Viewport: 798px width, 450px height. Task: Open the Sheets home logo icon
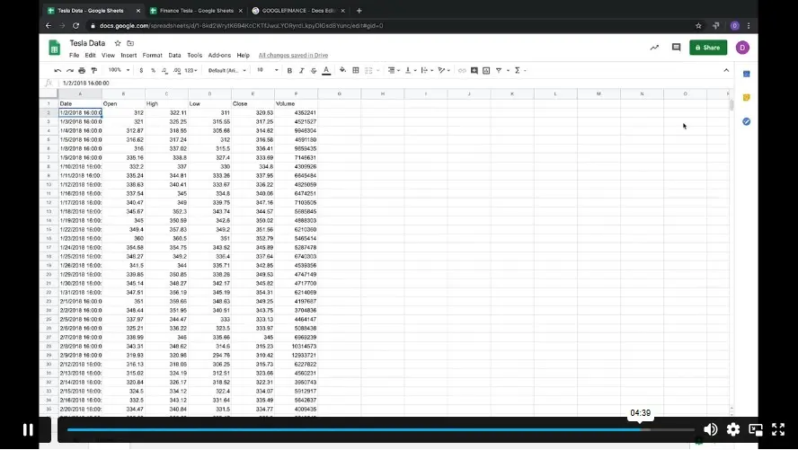point(55,48)
